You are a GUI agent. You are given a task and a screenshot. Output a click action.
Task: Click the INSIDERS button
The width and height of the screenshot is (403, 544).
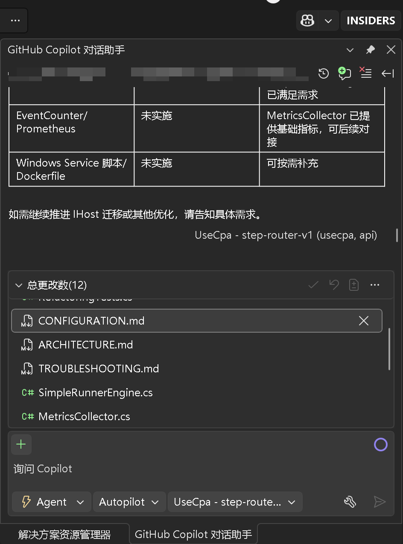click(x=371, y=20)
